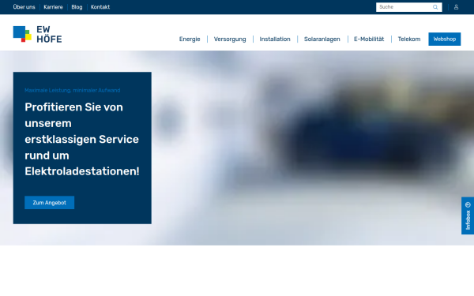Focus the Suche search field
The width and height of the screenshot is (474, 296).
coord(408,7)
